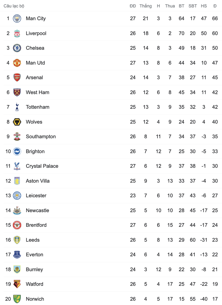
Task: Click the Chelsea club badge
Action: tap(17, 48)
